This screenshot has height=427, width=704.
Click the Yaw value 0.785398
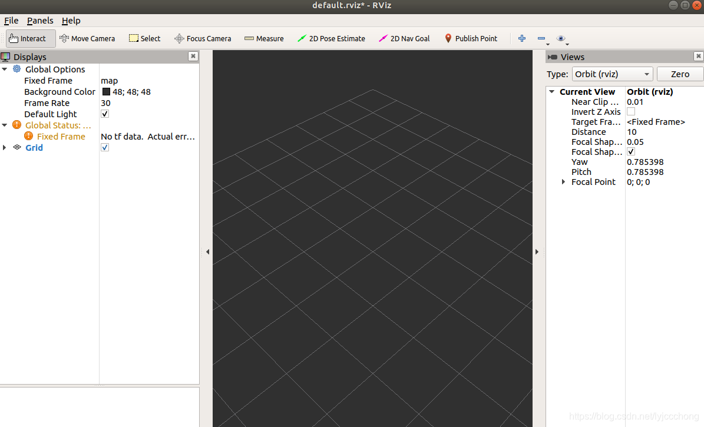(x=645, y=162)
